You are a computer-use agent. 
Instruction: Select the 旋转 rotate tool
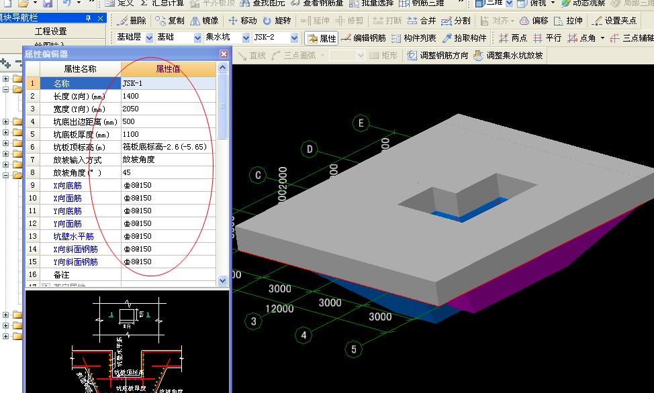pos(277,20)
